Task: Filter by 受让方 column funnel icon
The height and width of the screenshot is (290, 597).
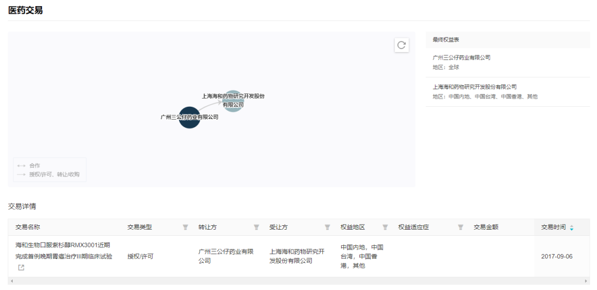Action: tap(327, 227)
